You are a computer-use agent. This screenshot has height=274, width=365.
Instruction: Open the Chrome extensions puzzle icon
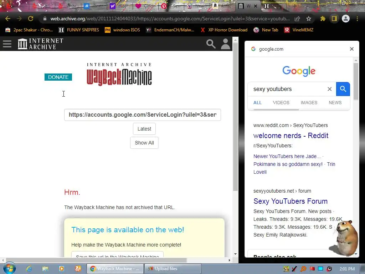[x=323, y=19]
